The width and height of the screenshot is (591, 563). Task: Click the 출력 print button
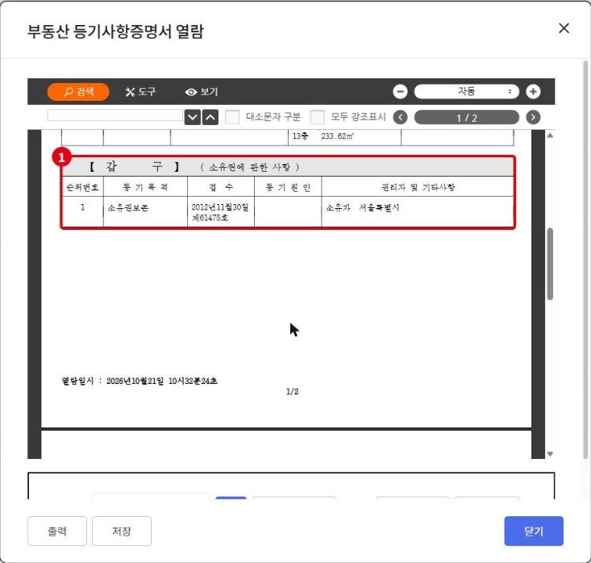pos(57,531)
